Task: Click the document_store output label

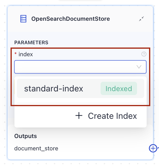Action: point(36,149)
